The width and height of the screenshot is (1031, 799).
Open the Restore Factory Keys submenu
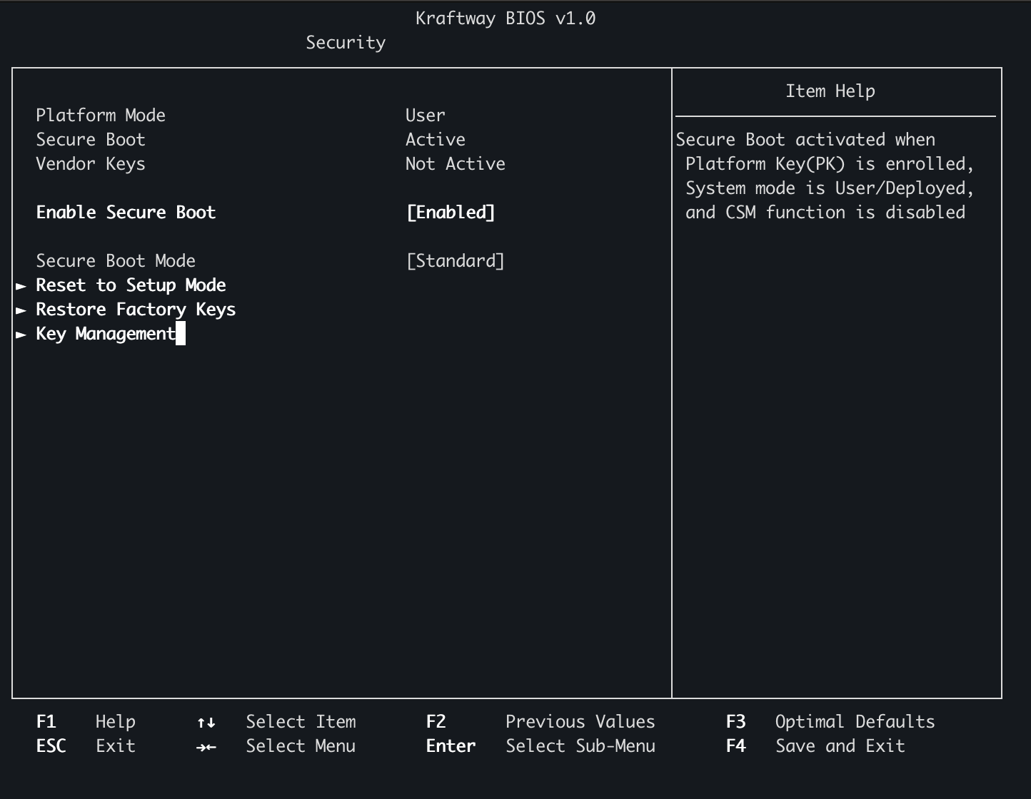click(136, 310)
